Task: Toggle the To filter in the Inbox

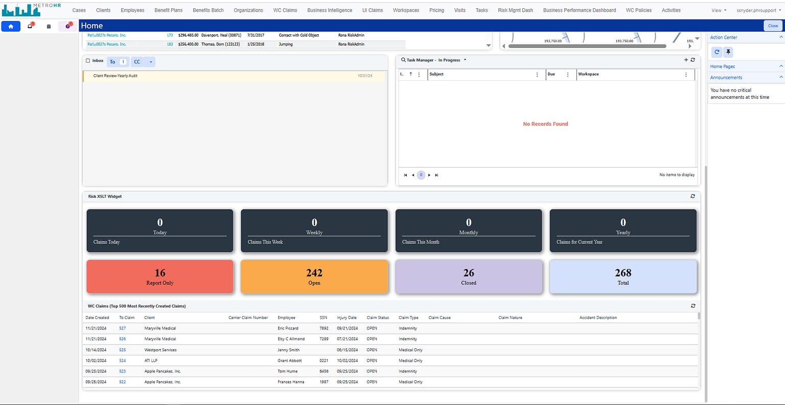Action: 113,61
